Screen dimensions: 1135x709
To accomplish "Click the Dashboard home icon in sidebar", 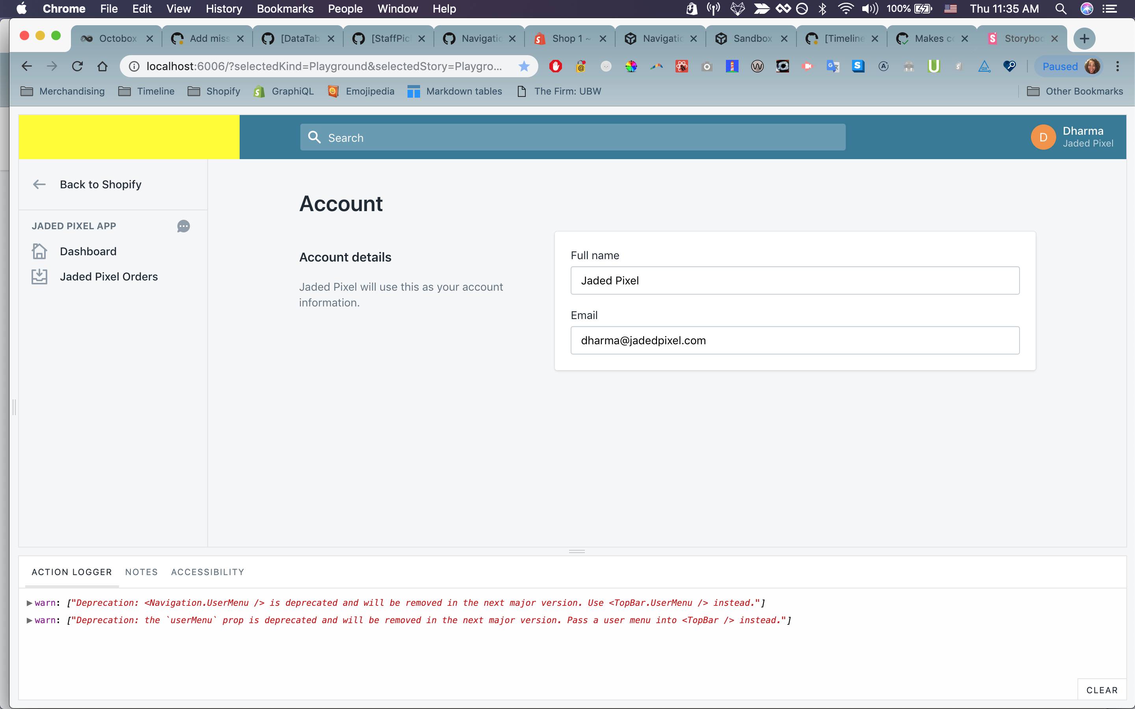I will pyautogui.click(x=39, y=251).
